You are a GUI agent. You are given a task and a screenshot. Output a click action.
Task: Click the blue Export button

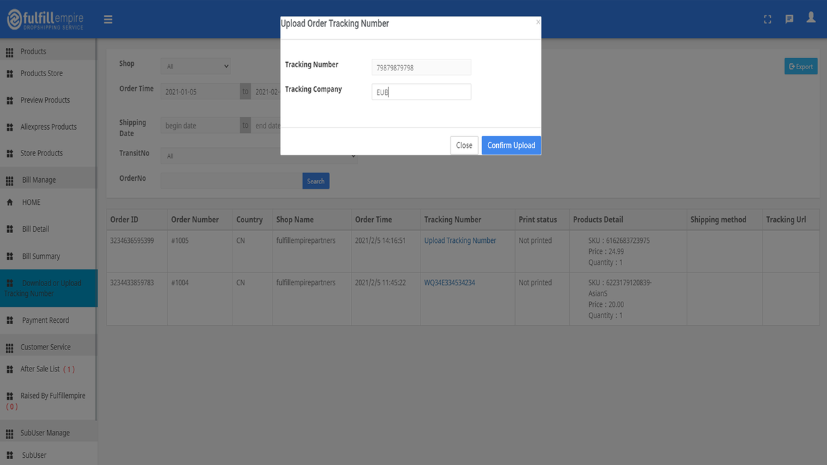tap(801, 66)
